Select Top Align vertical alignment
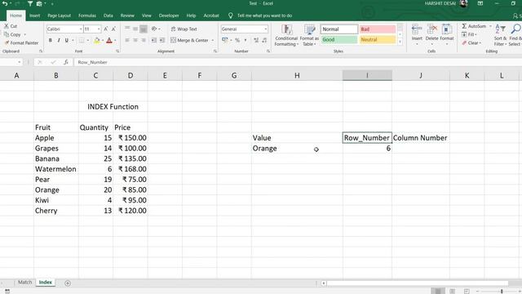The height and width of the screenshot is (294, 522). 127,29
